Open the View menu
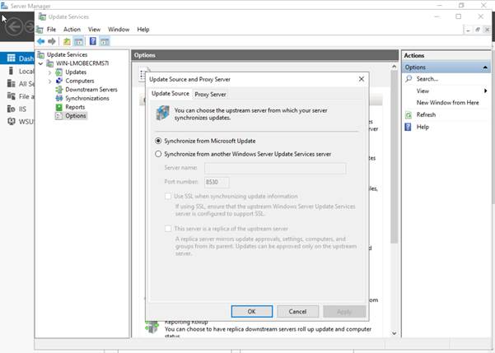The height and width of the screenshot is (353, 495). [x=94, y=30]
